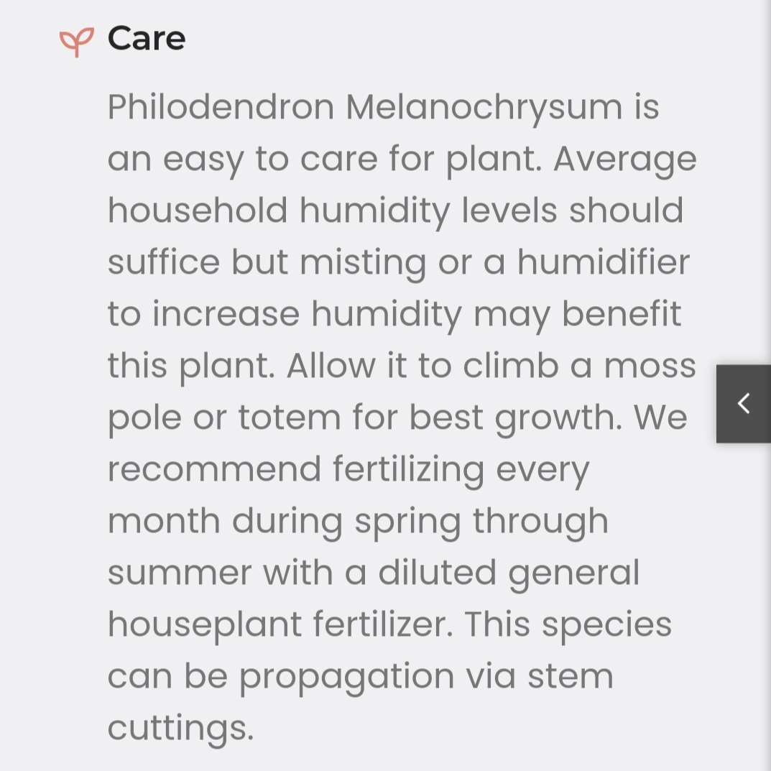Viewport: 771px width, 771px height.
Task: Click the word humidifier in the paragraph
Action: [604, 262]
